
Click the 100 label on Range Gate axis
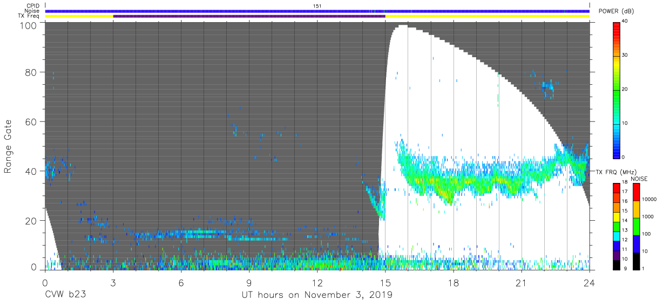(28, 25)
